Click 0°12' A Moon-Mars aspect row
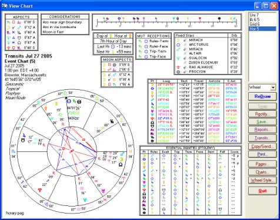280x220 pixels. coord(117,75)
